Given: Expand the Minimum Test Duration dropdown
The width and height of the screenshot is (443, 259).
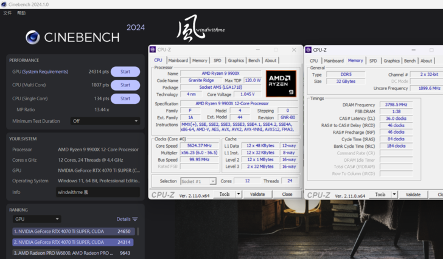Looking at the screenshot, I should pos(105,121).
